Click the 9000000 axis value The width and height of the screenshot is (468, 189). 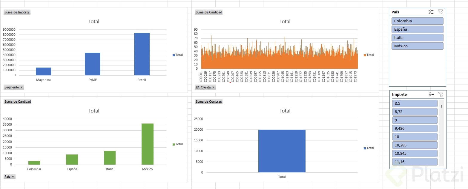[x=9, y=29]
